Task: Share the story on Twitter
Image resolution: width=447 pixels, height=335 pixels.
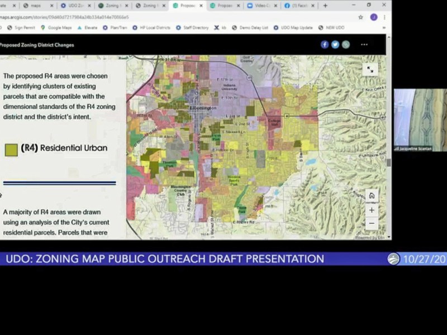Action: (335, 45)
